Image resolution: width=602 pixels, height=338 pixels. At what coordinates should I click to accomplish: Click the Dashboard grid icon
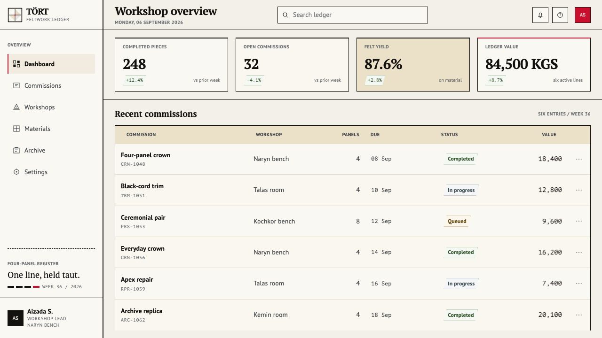16,64
